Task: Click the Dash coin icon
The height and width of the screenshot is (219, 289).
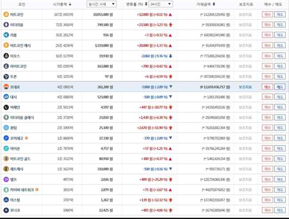Action: coord(6,97)
